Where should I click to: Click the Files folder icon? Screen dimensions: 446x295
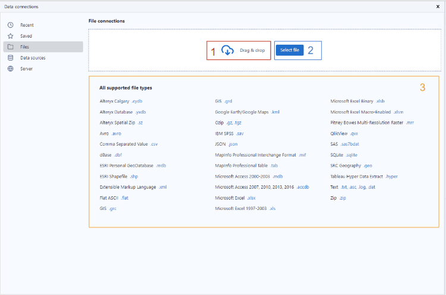click(10, 47)
